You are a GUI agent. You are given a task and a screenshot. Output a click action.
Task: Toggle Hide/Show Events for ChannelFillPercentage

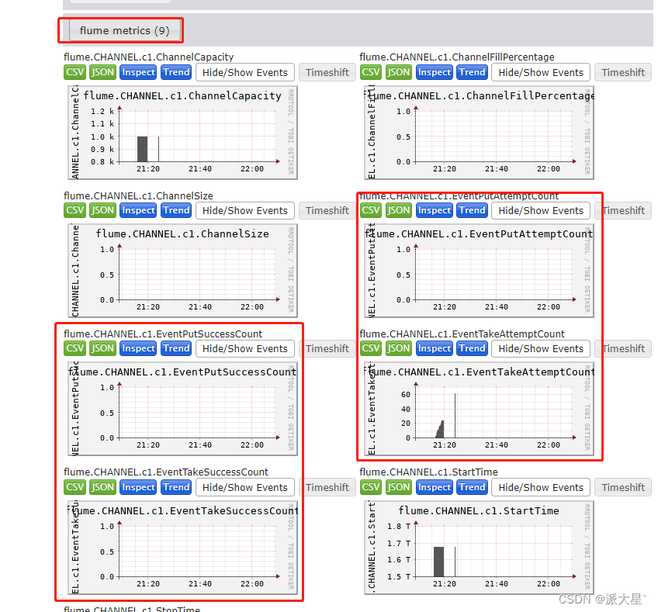tap(541, 73)
